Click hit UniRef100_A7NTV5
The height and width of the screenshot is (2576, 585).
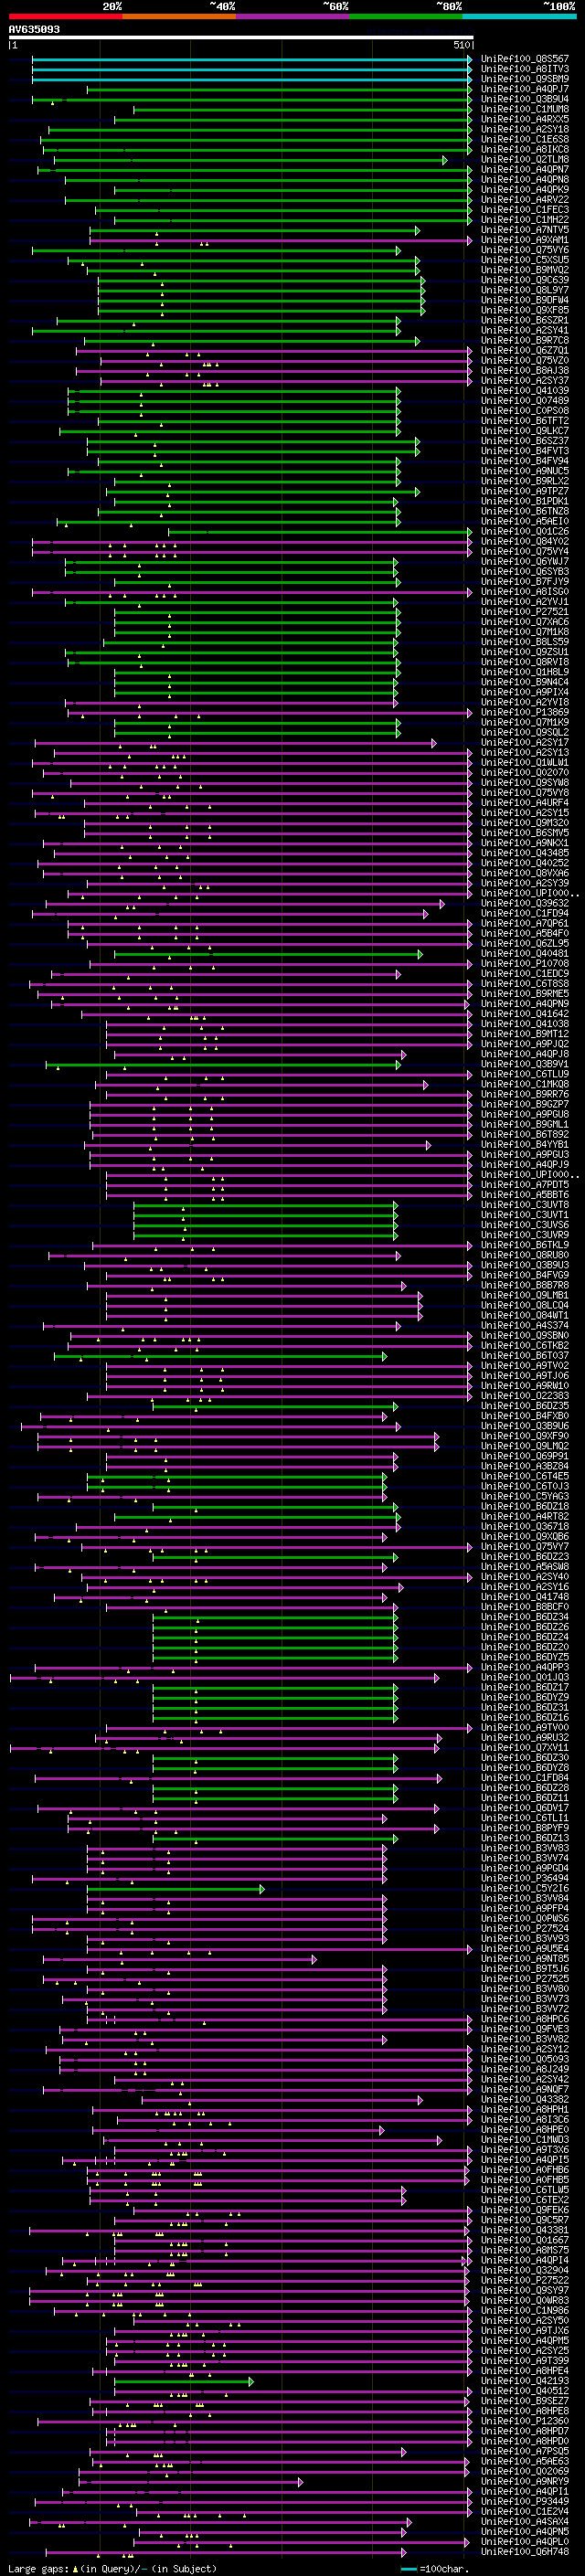pyautogui.click(x=525, y=230)
